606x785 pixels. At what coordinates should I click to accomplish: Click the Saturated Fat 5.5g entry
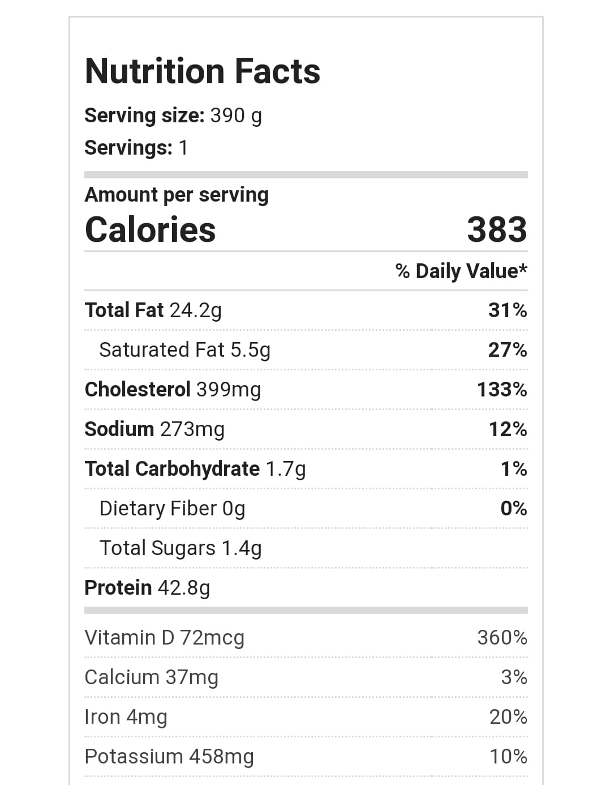coord(184,350)
